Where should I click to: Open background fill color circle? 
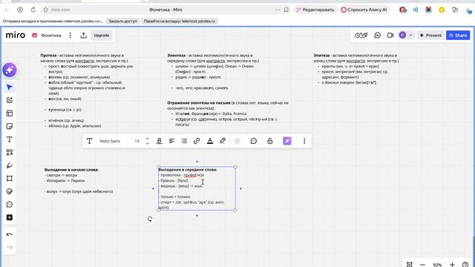pyautogui.click(x=237, y=141)
